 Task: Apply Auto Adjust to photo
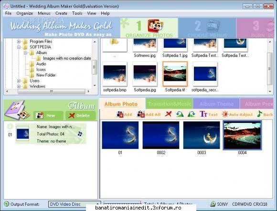coord(237,114)
